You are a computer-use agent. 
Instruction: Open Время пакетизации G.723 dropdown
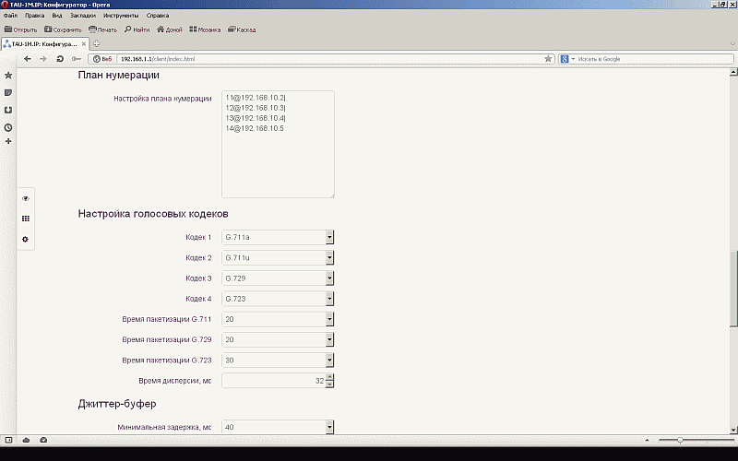coord(278,361)
